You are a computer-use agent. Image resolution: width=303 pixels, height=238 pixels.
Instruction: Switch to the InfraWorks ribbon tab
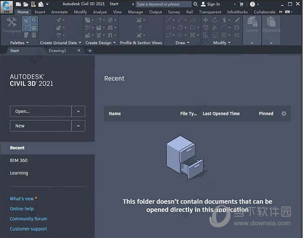(237, 12)
